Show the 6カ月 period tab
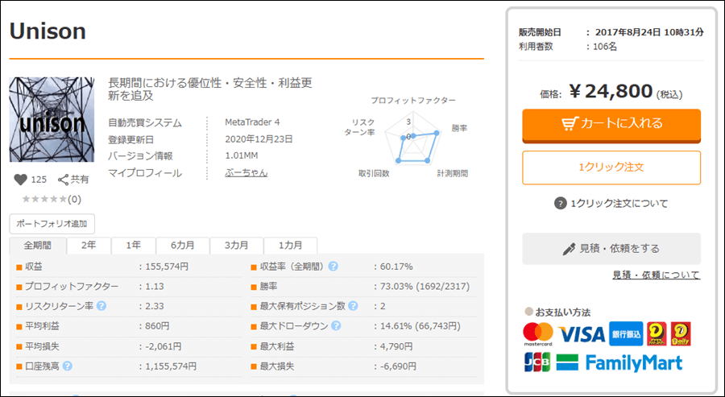 pyautogui.click(x=183, y=246)
